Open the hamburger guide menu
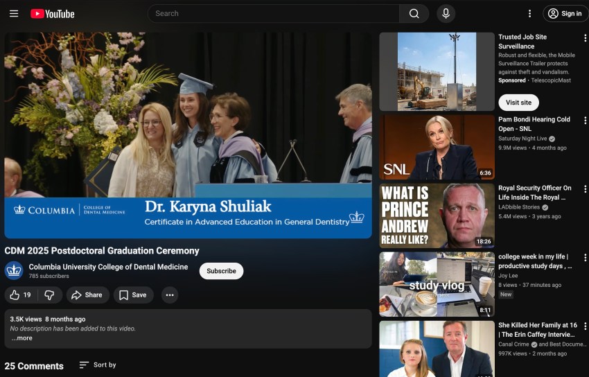 click(x=14, y=14)
